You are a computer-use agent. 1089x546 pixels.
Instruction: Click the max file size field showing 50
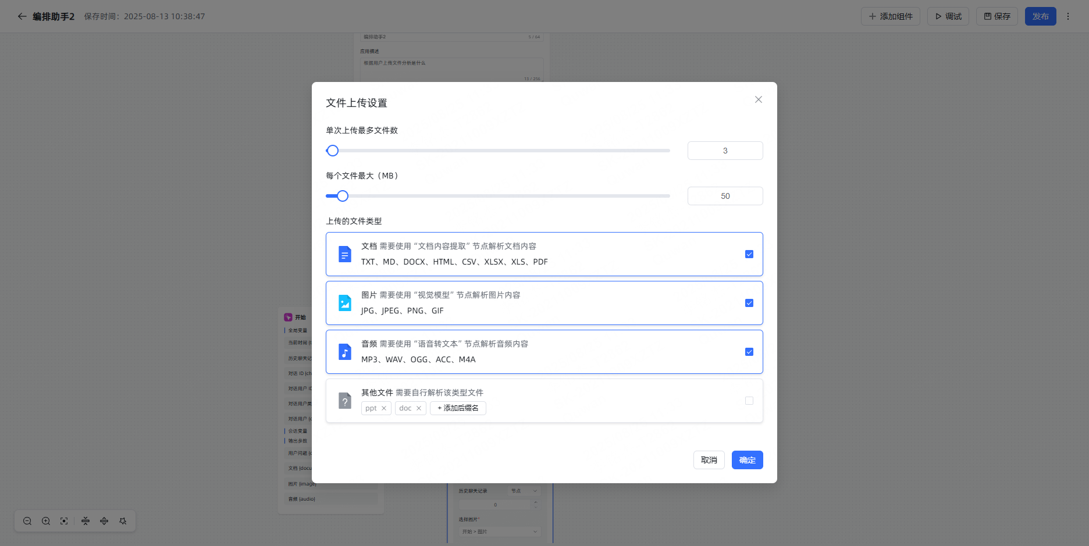pyautogui.click(x=725, y=196)
